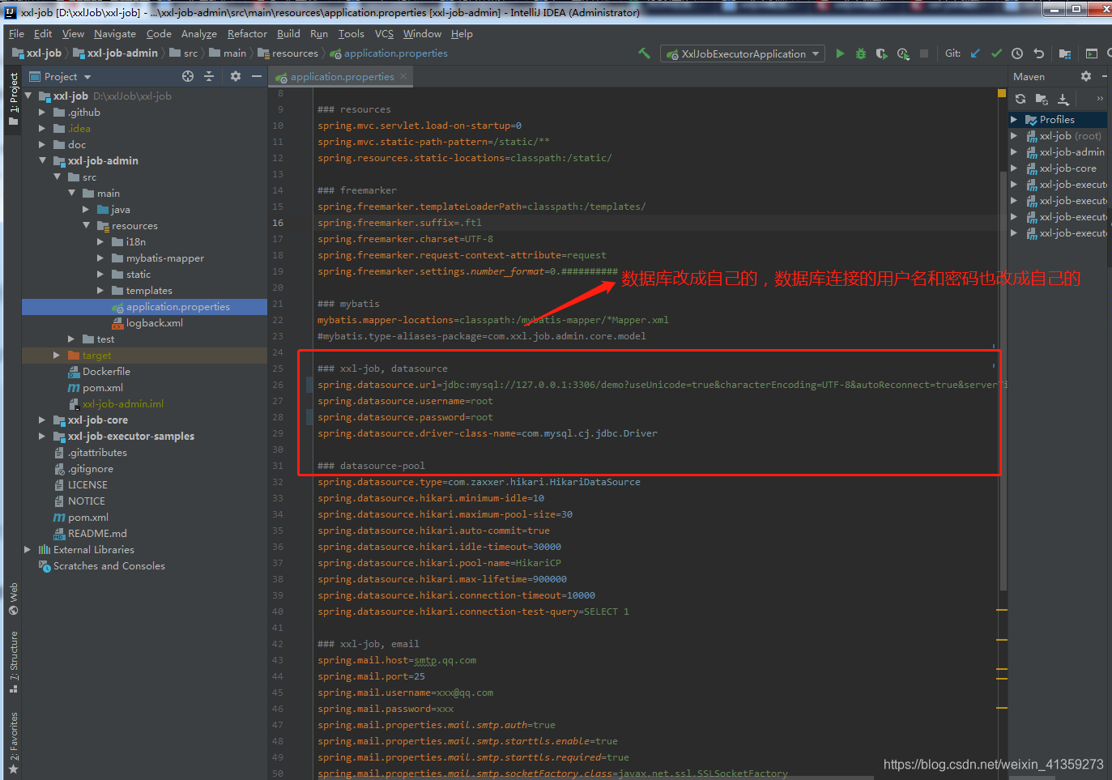
Task: Expand the xxl-job-core module
Action: pos(42,420)
